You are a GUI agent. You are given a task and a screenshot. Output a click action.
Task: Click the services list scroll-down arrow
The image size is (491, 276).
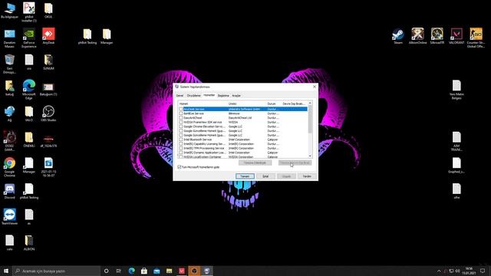tap(310, 156)
